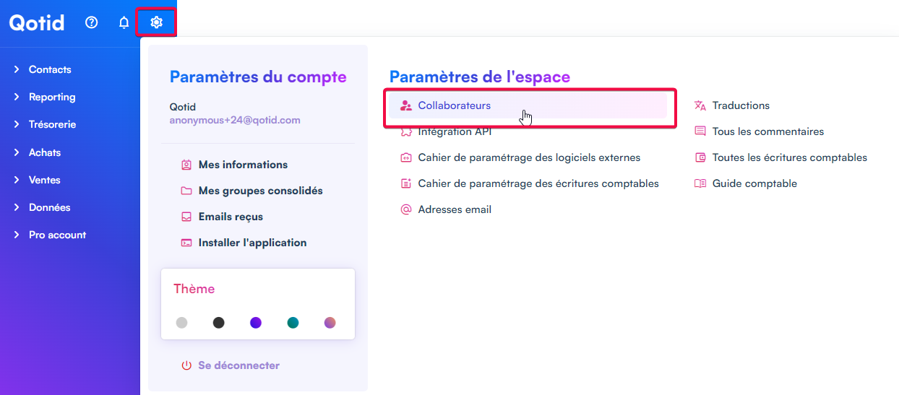
Task: Click the Collaborateurs people icon
Action: coord(406,105)
